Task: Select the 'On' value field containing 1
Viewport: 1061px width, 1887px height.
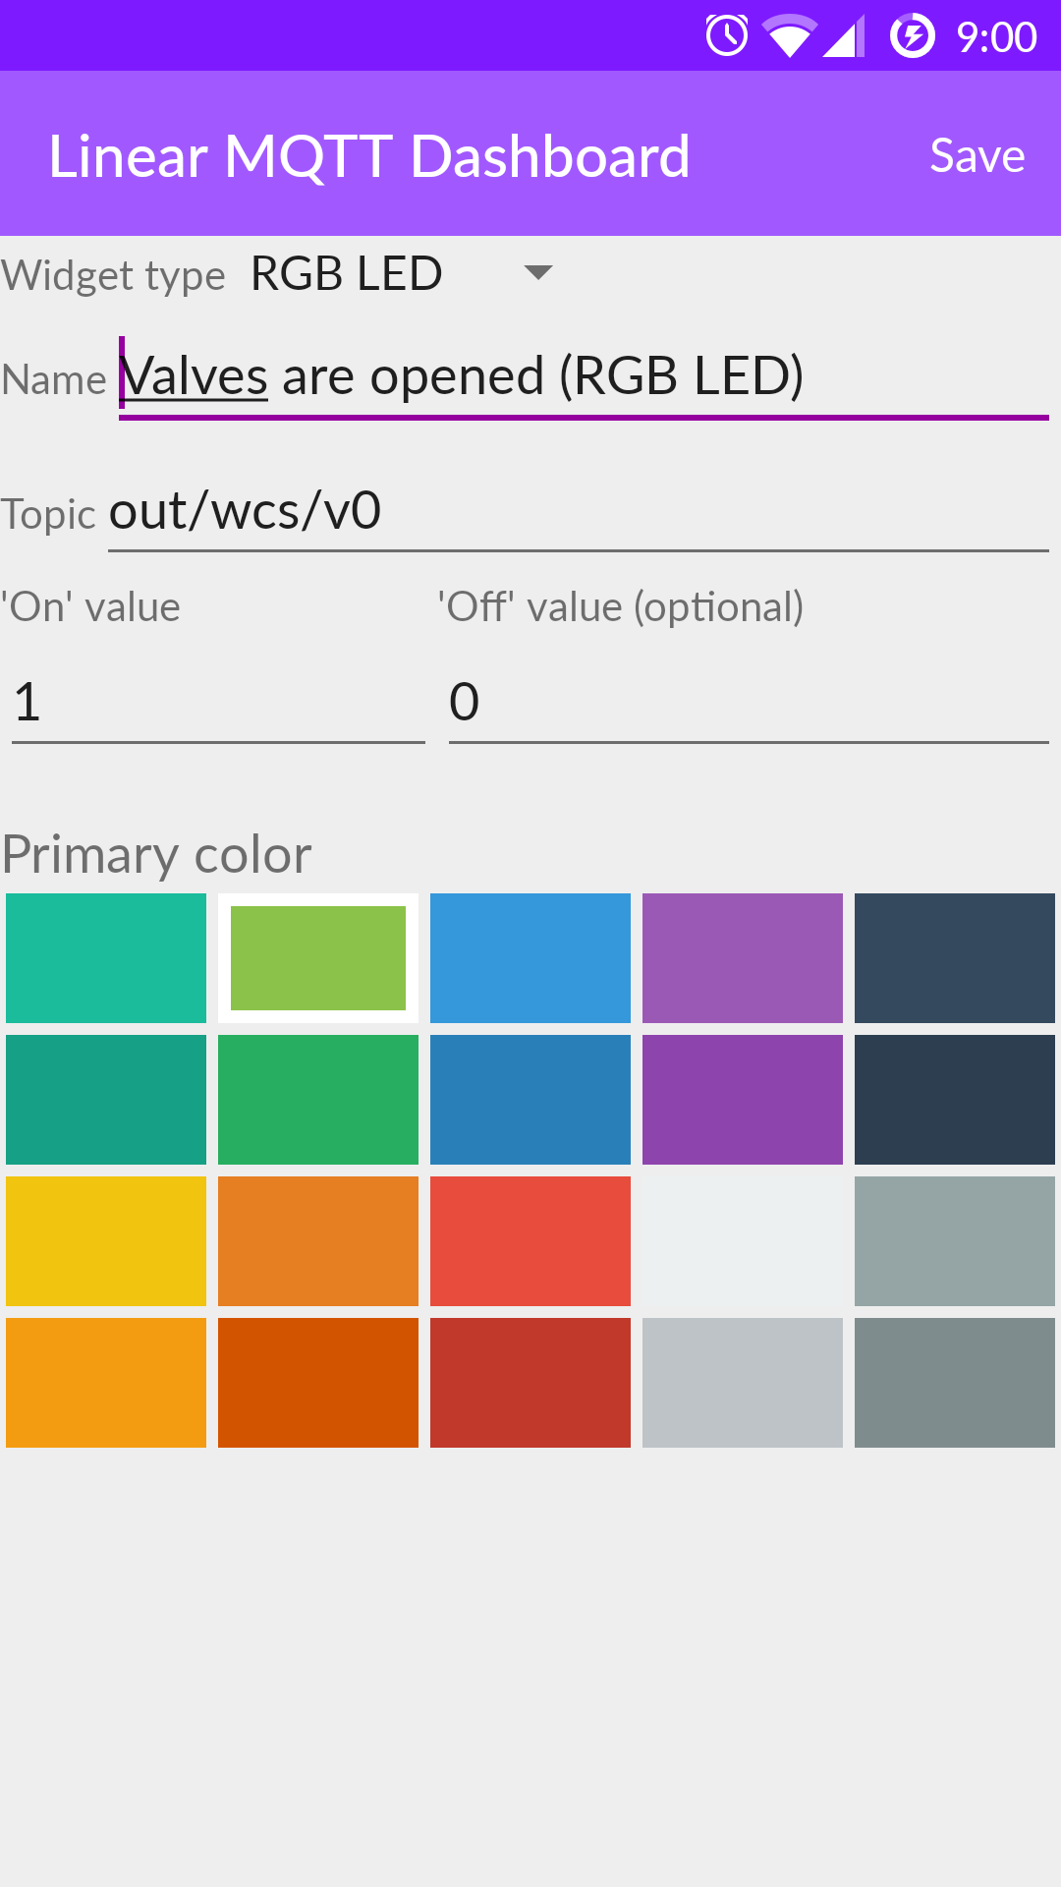Action: 218,702
